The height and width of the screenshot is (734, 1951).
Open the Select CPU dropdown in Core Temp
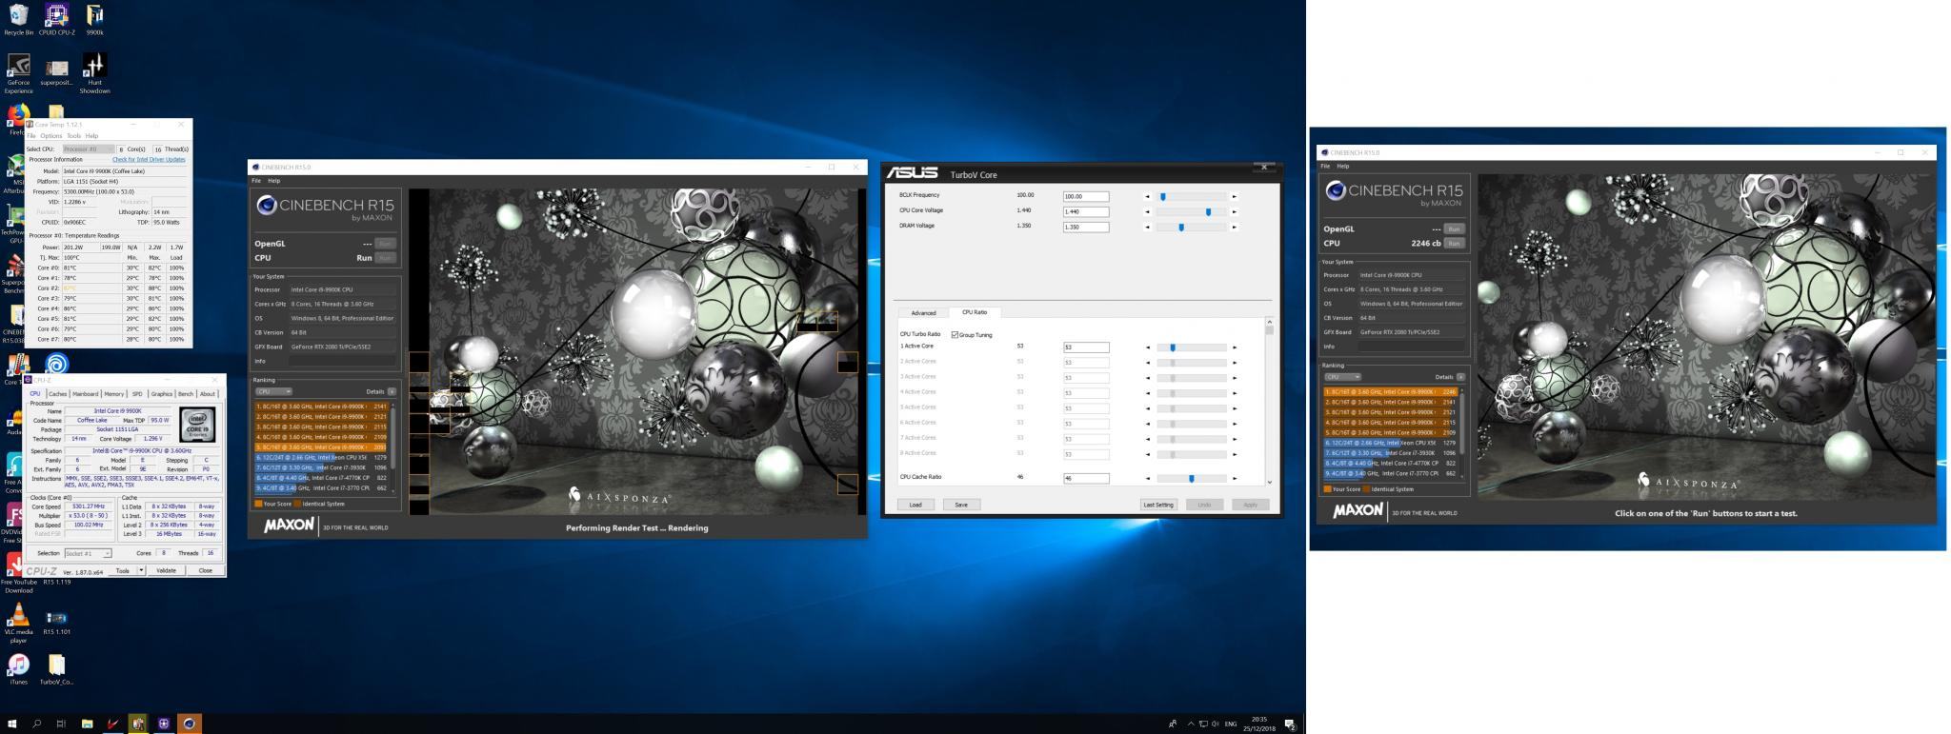point(89,149)
